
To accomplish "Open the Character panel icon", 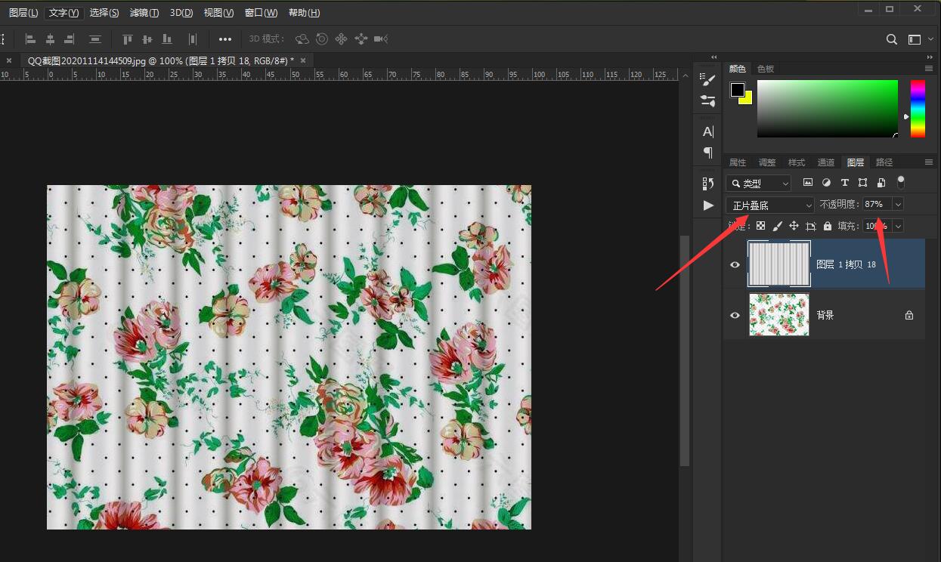I will (x=707, y=131).
